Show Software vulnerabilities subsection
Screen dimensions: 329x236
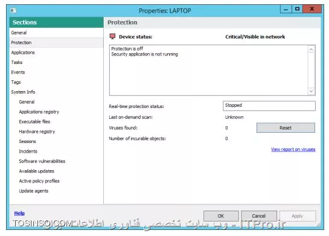(x=42, y=161)
